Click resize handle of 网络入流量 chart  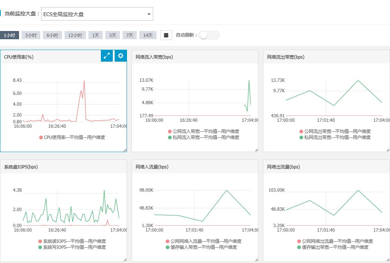[x=256, y=260]
